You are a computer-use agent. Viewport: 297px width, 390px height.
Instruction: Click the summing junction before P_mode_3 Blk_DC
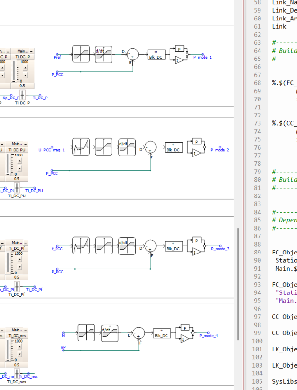150,246
